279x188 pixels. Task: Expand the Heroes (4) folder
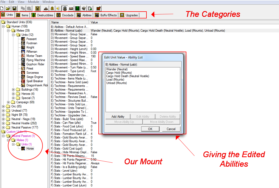tap(13, 94)
